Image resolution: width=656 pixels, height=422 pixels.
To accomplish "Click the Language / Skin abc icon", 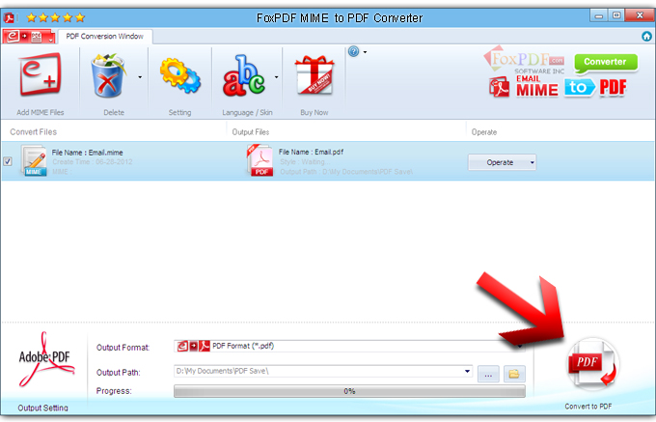I will [x=244, y=75].
